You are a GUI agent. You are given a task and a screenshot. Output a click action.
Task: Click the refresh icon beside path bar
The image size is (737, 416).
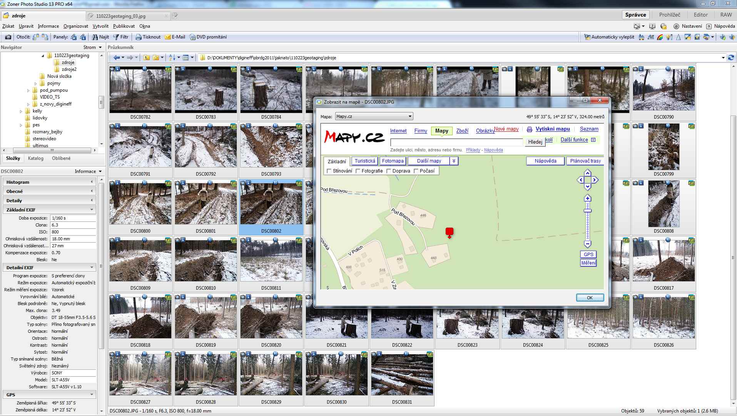731,58
